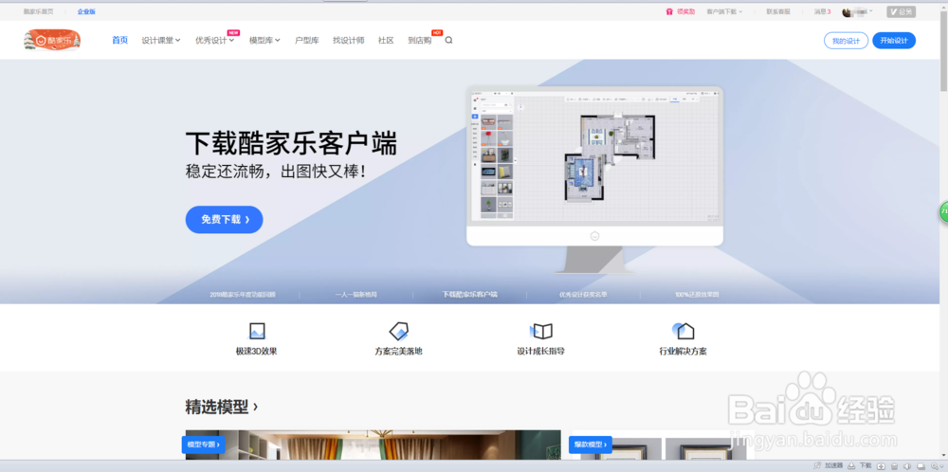Open the curtain bedroom model thumbnail
948x472 pixels.
[373, 445]
